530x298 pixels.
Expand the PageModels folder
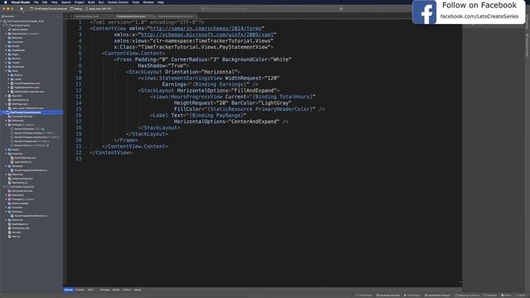pyautogui.click(x=6, y=50)
